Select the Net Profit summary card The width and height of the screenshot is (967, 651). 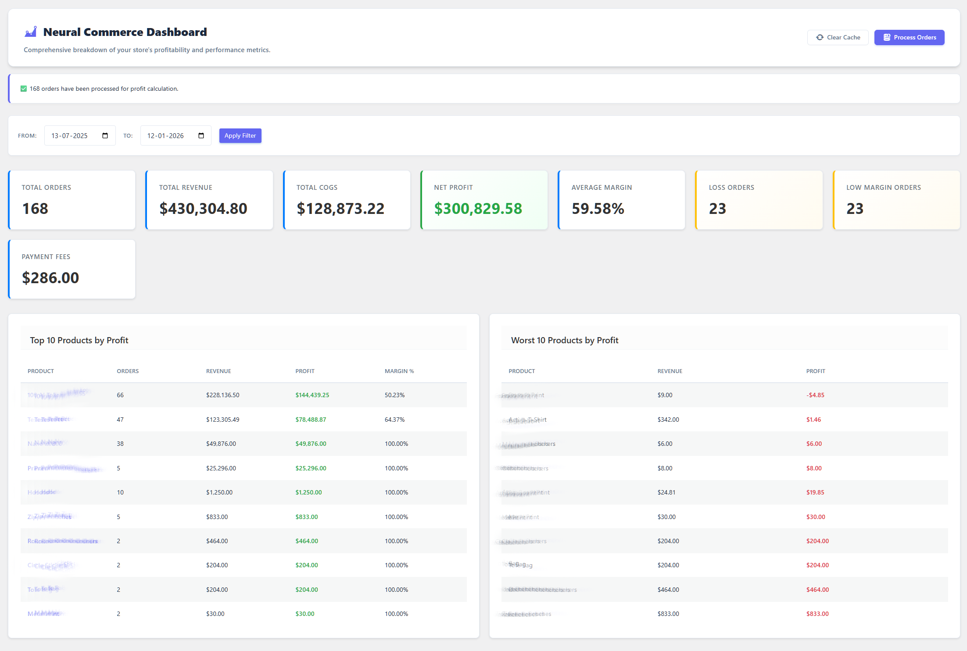pos(483,200)
